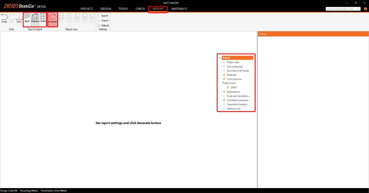Open the MATERIALS tab
Screen dimensions: 369x193
(x=179, y=9)
